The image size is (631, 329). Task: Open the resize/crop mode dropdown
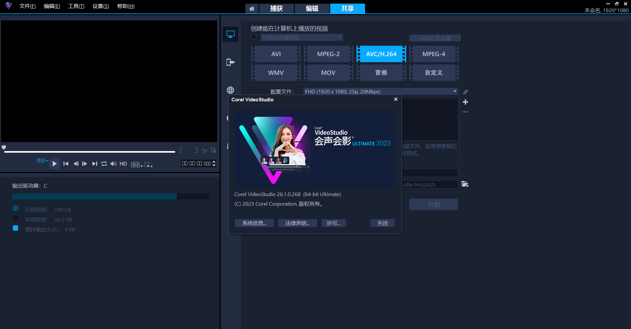[148, 164]
